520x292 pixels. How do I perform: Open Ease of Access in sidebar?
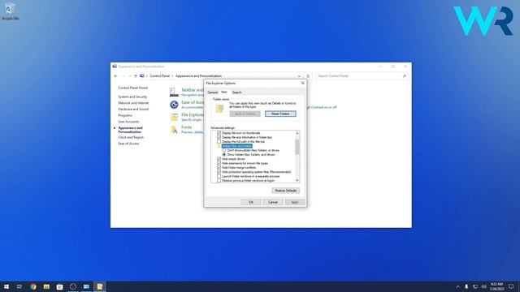128,144
